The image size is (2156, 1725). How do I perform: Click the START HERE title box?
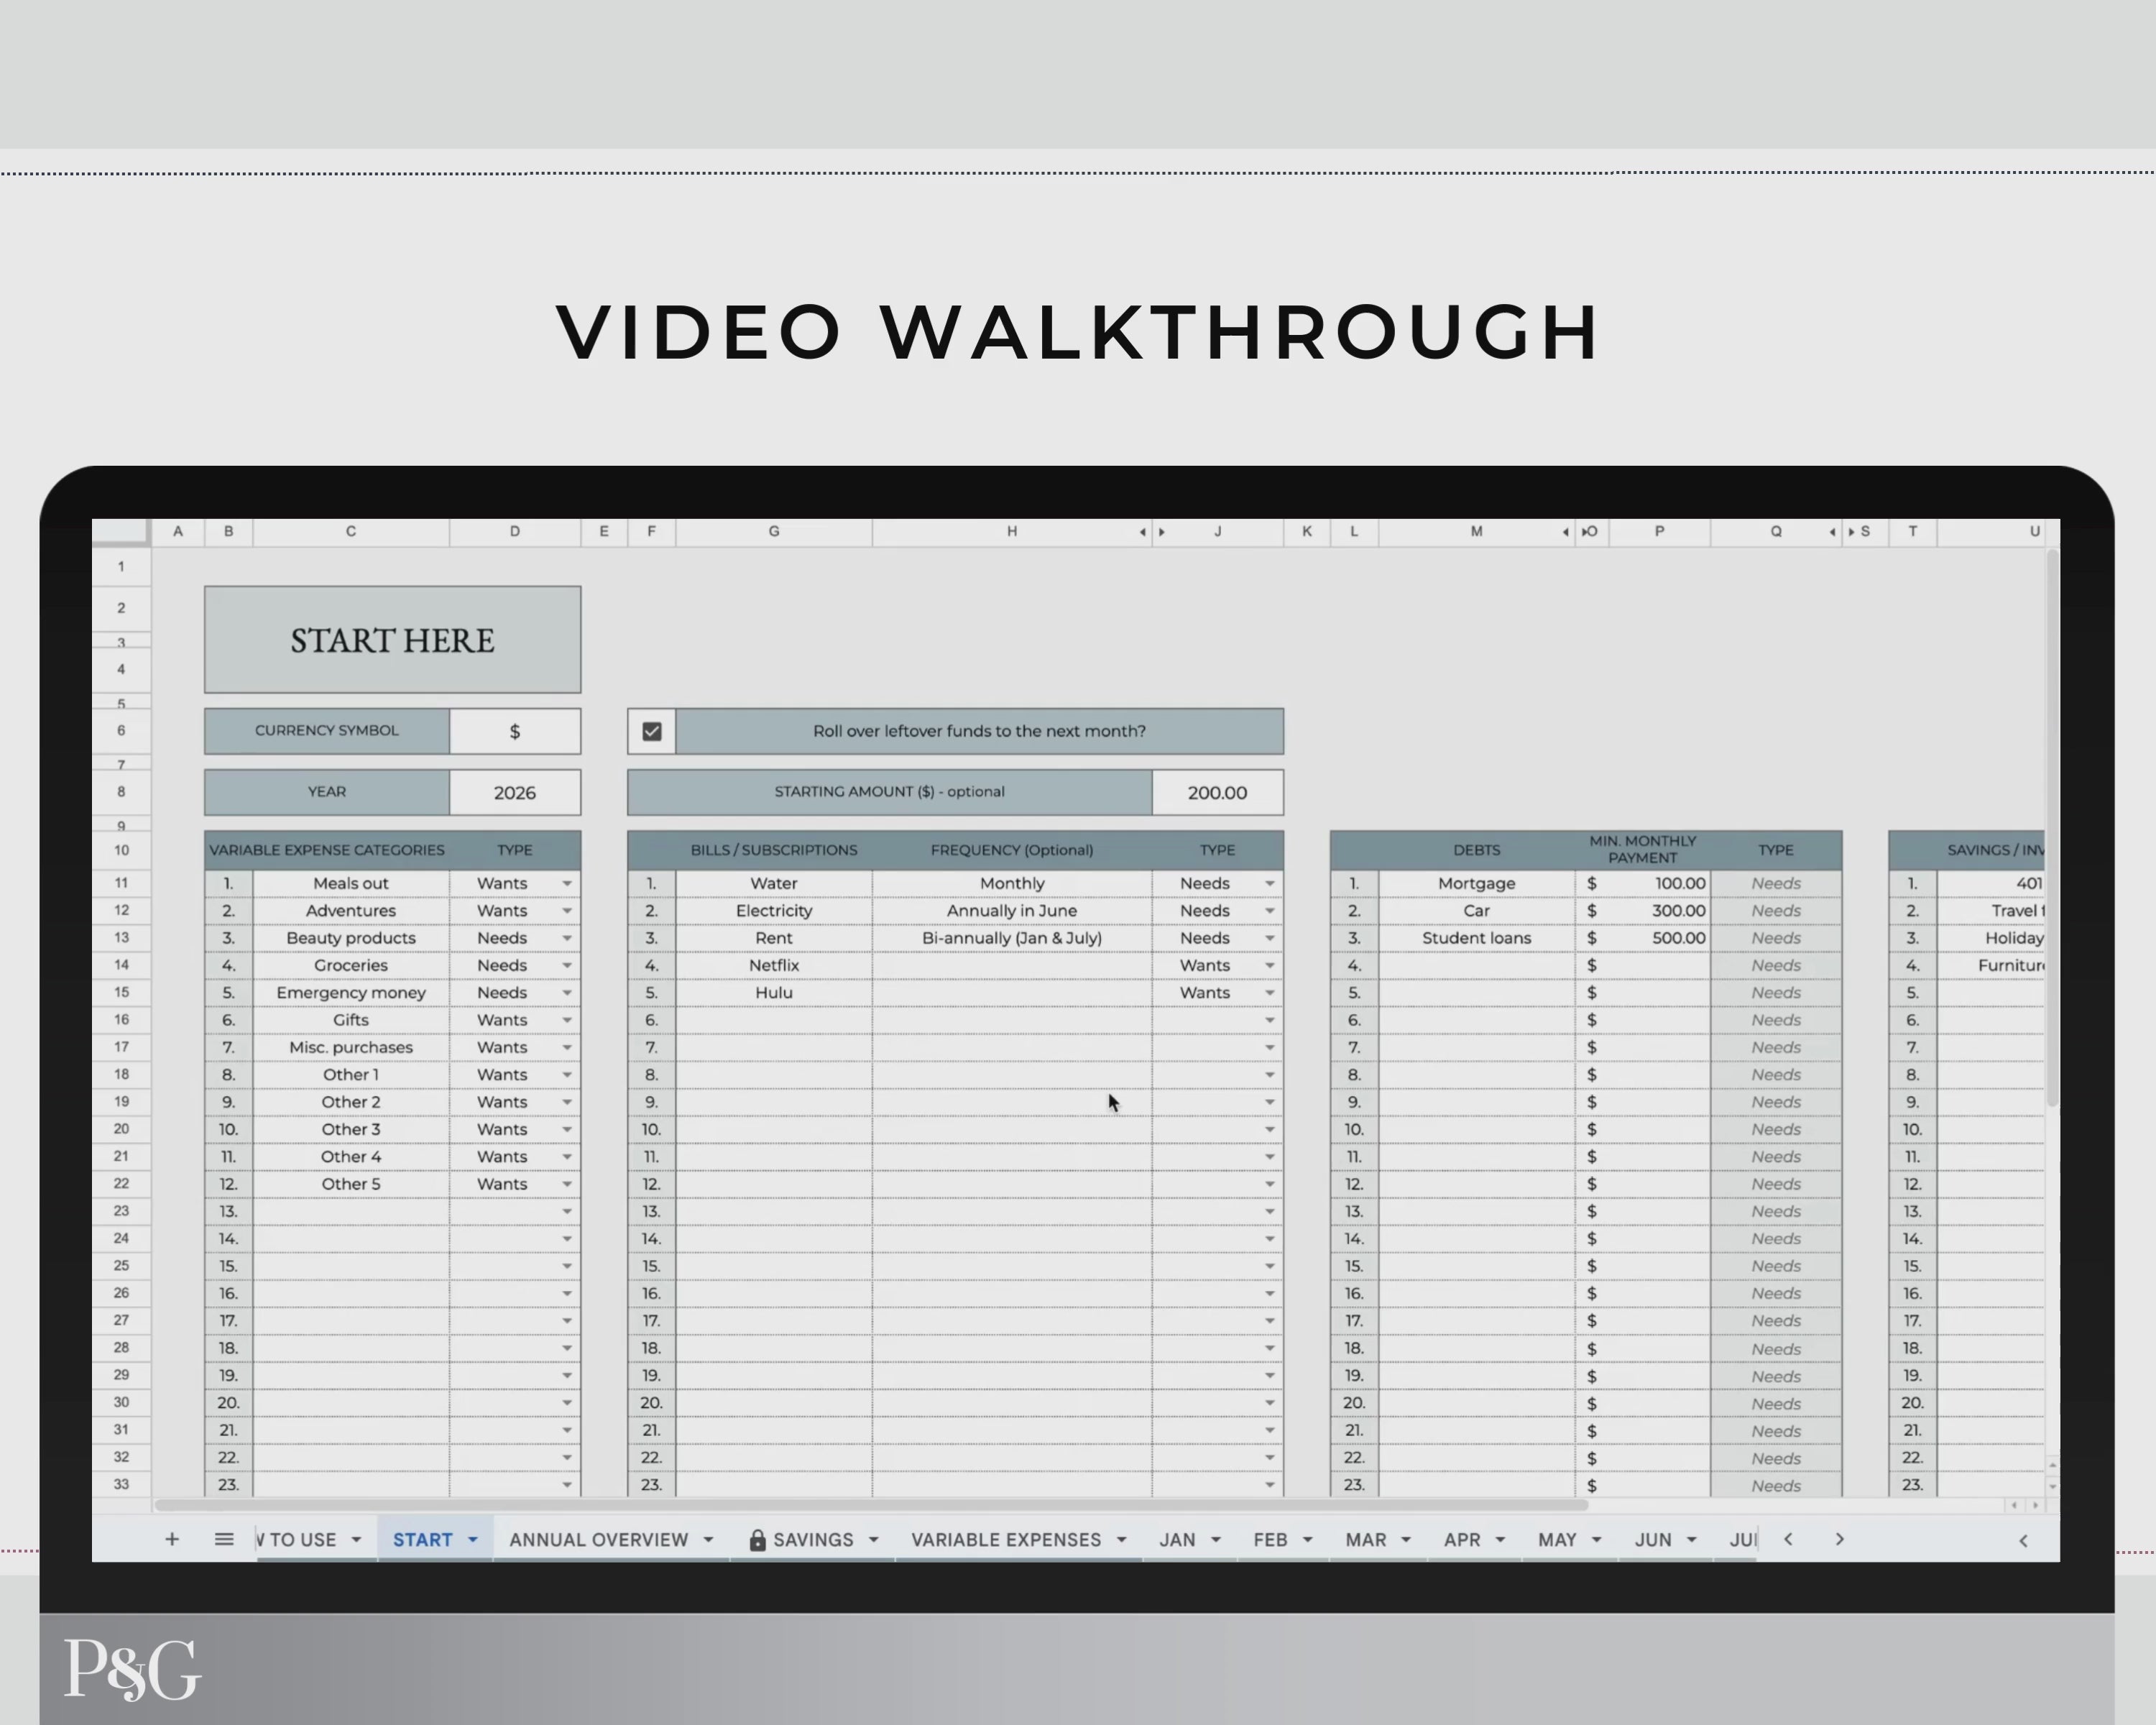(392, 640)
